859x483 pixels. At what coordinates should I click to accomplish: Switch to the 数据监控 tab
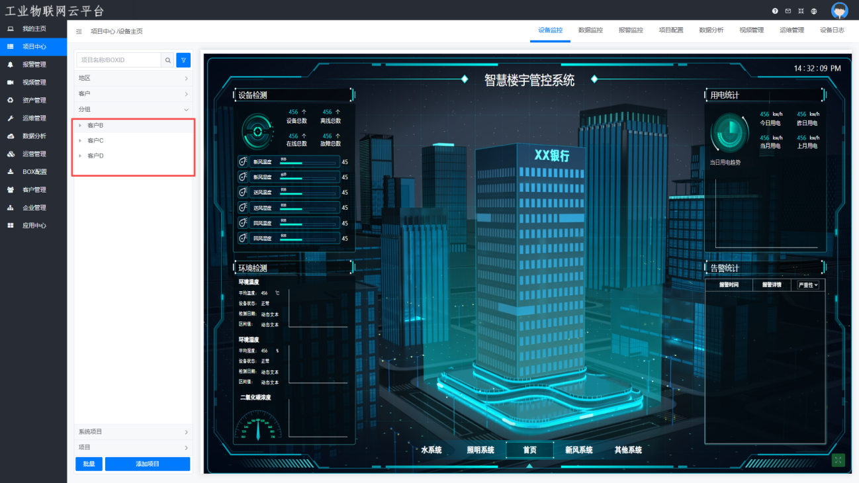click(590, 30)
